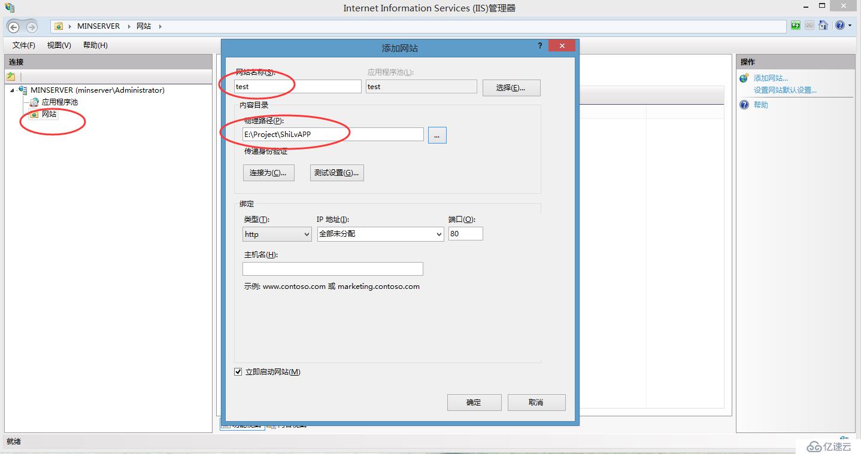Click the 测试设置(G)... button

tap(337, 173)
